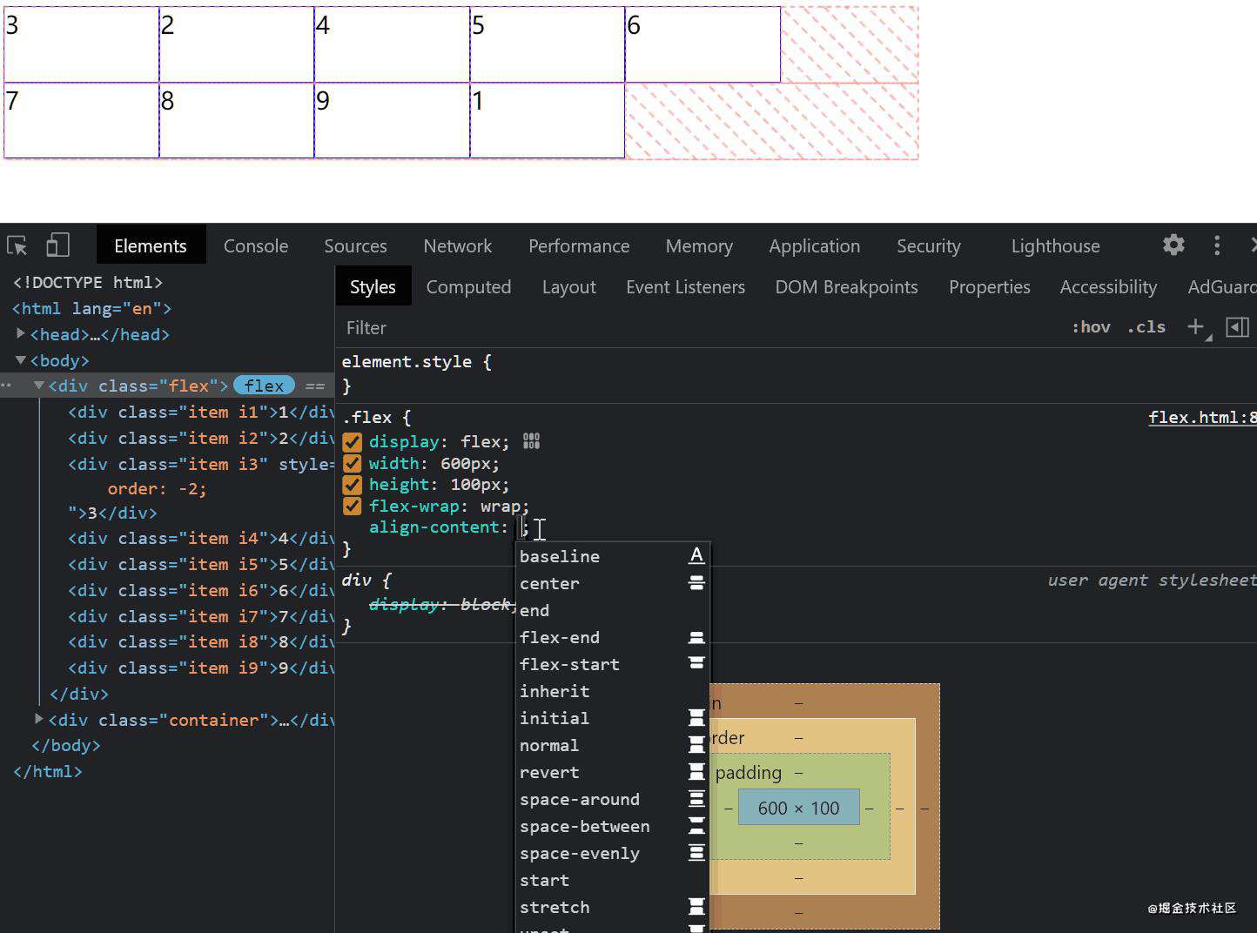Expand the head element node
The width and height of the screenshot is (1257, 933).
pos(21,333)
